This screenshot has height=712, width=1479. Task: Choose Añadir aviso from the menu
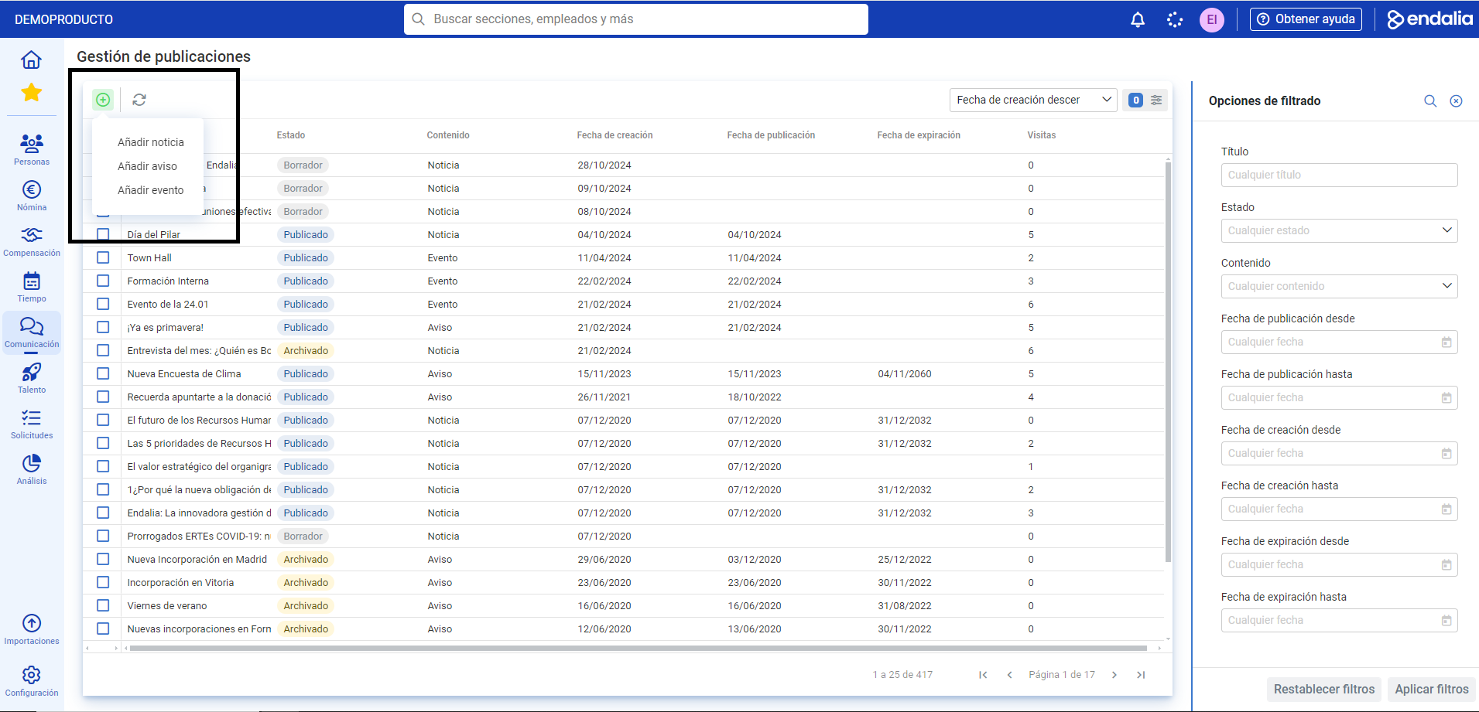[x=147, y=166]
